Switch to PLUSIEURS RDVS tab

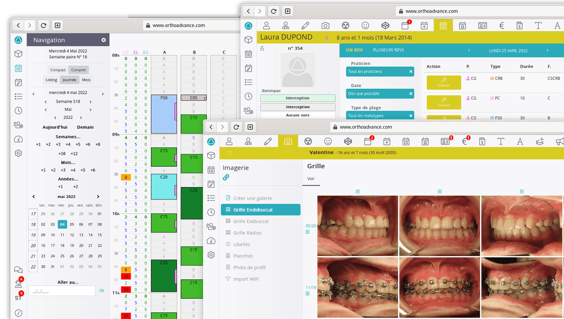pos(388,50)
